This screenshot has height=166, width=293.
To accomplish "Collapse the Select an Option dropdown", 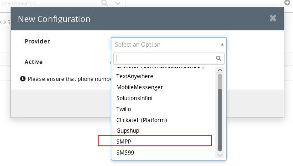I will [222, 44].
